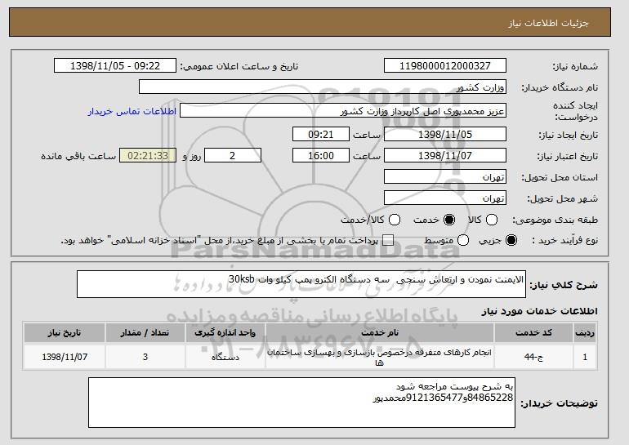Click the buyer organization name field

[323, 87]
